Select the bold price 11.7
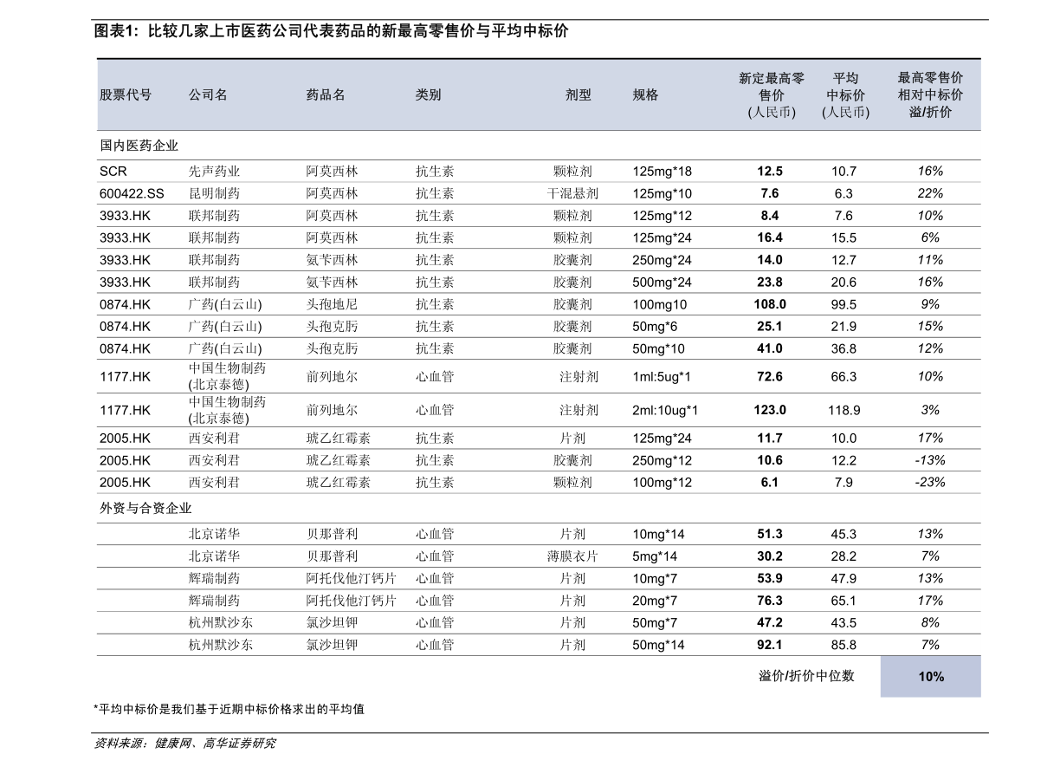Viewport: 1060px width, 767px height. (x=770, y=439)
